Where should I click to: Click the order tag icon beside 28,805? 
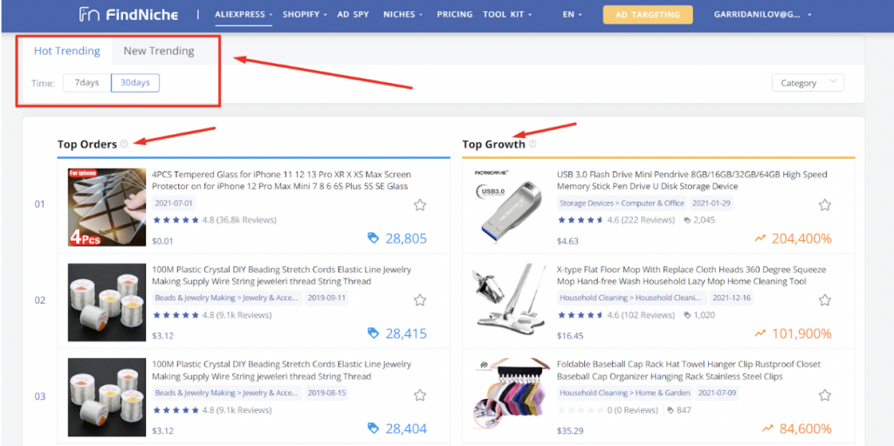[x=373, y=238]
